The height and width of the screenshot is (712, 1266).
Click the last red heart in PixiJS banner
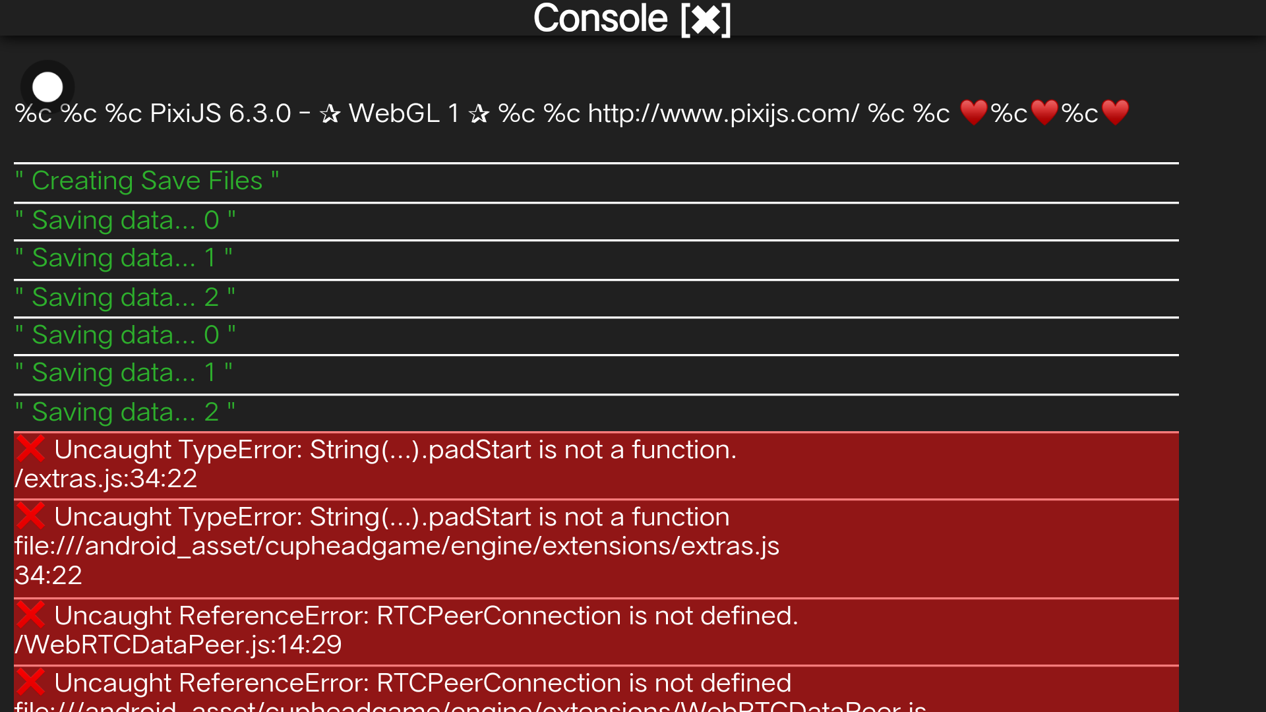(1115, 113)
